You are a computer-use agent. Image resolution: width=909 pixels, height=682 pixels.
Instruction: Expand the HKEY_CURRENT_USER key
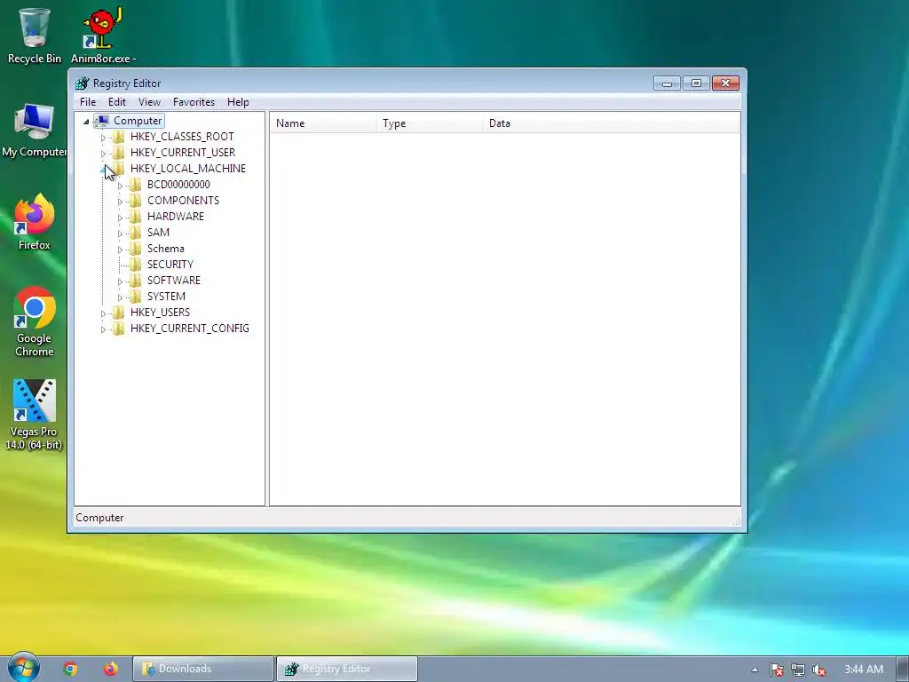click(103, 154)
